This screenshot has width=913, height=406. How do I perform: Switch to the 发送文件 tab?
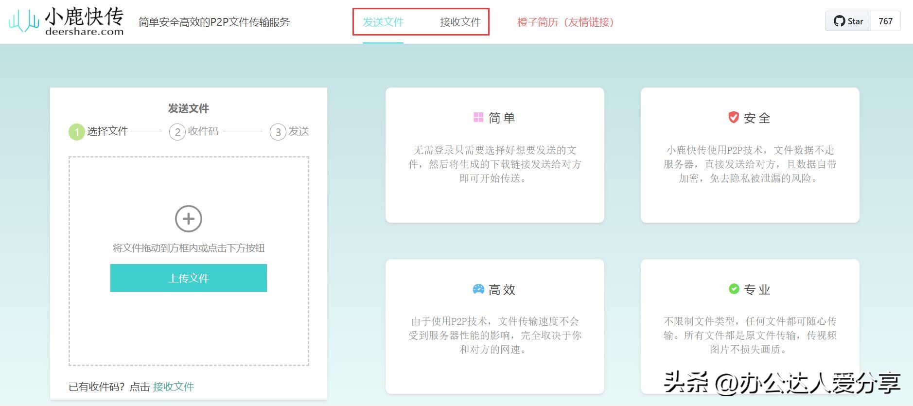383,22
